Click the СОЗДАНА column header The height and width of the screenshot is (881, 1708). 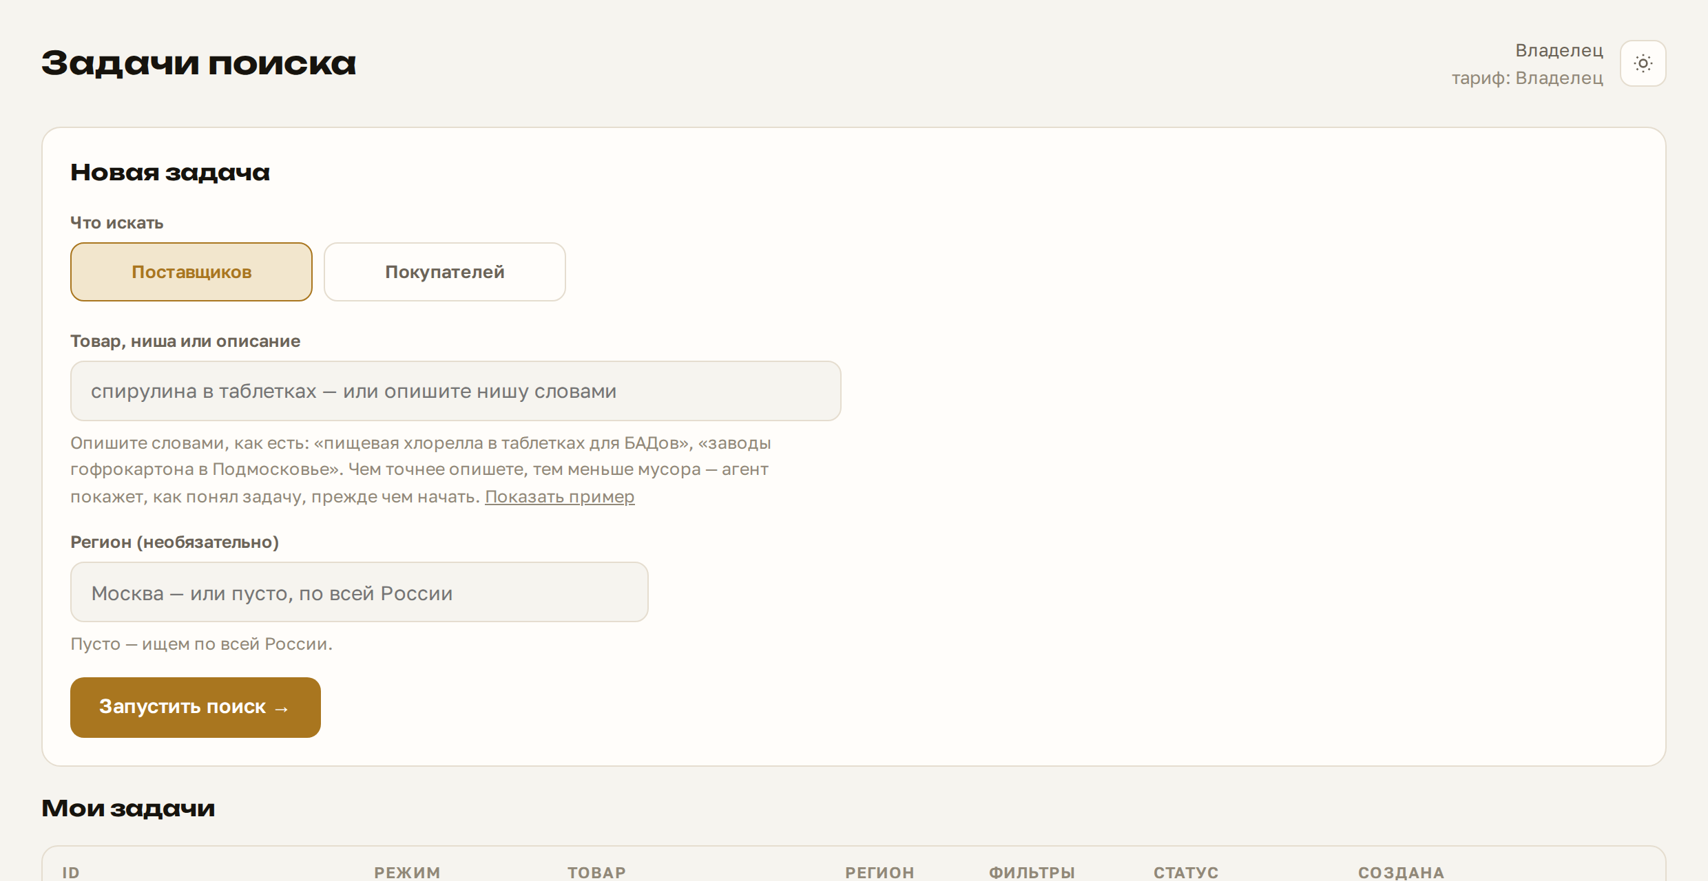pyautogui.click(x=1401, y=873)
